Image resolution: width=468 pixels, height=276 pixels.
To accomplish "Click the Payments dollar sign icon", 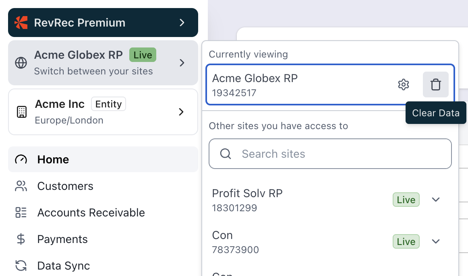I will coord(21,239).
